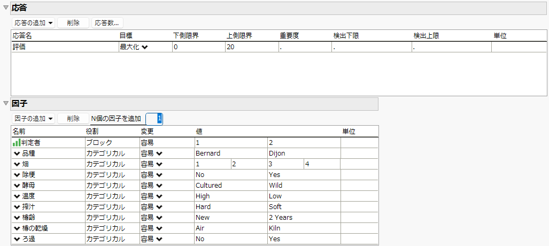
Task: Click the New value cell
Action: (231, 218)
